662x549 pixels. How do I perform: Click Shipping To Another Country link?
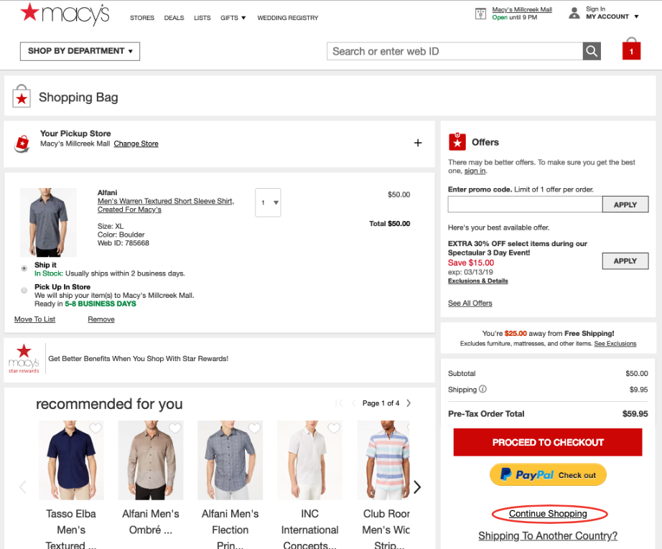(x=548, y=535)
